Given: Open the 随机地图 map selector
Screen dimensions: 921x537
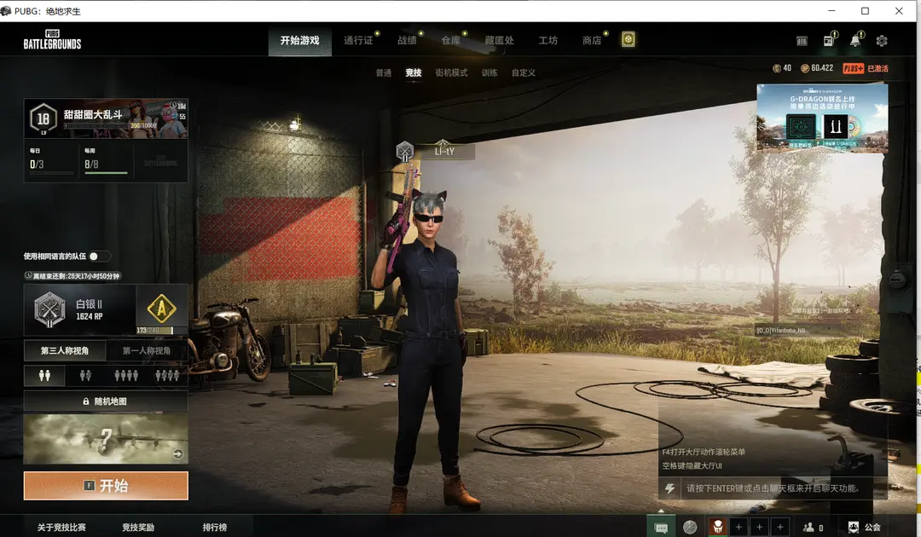Looking at the screenshot, I should (x=106, y=401).
